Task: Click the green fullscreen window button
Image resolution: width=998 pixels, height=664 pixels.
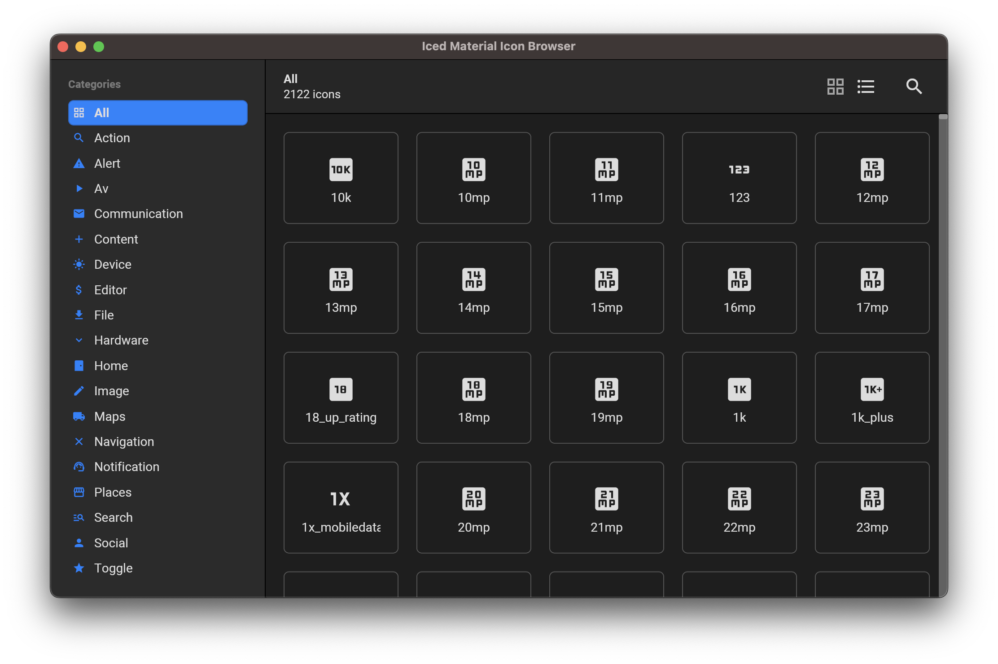Action: tap(99, 47)
